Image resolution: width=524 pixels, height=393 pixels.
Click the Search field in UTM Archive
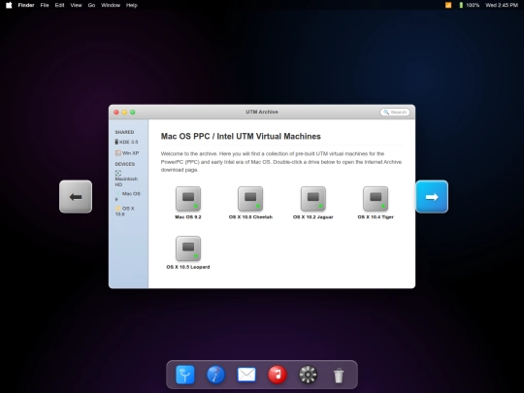click(395, 113)
